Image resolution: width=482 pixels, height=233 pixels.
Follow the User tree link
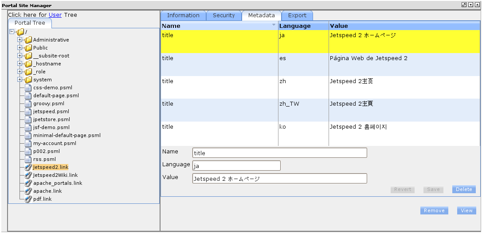(55, 15)
